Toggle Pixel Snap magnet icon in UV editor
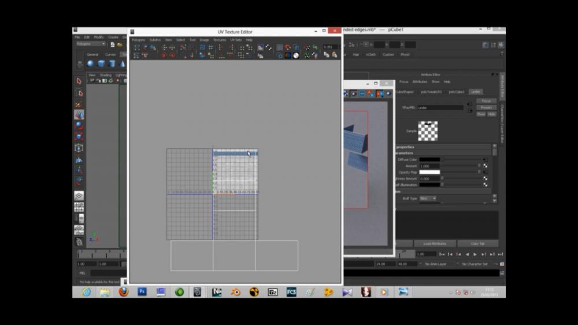 (x=288, y=47)
